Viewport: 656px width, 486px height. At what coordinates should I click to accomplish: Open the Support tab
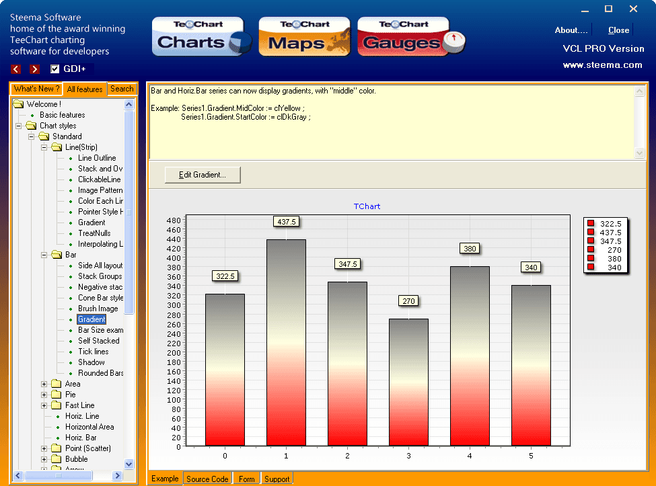(x=277, y=479)
